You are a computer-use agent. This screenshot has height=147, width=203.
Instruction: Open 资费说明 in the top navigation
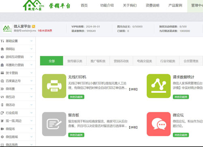152,5
